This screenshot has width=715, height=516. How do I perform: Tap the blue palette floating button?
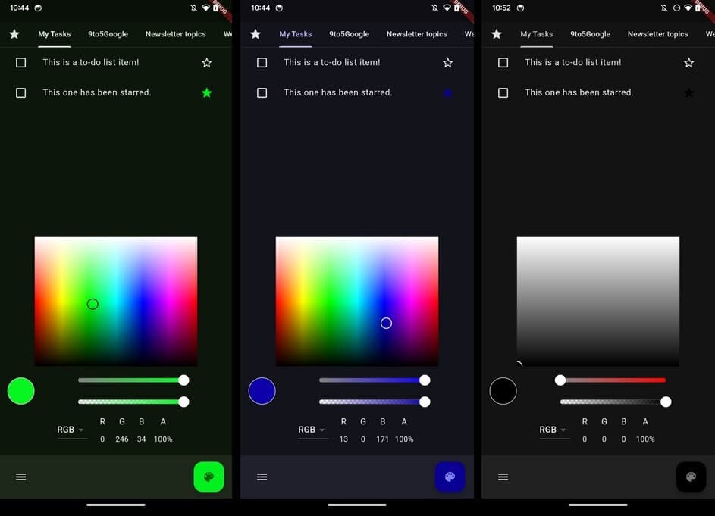coord(450,477)
